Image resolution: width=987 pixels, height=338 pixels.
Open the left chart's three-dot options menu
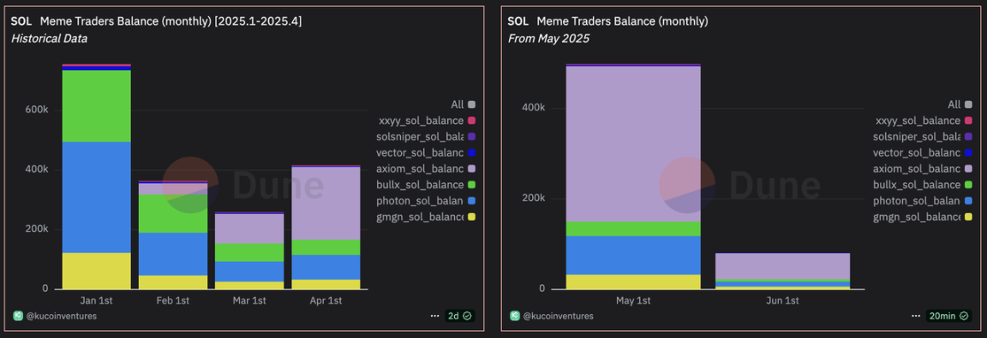point(435,316)
